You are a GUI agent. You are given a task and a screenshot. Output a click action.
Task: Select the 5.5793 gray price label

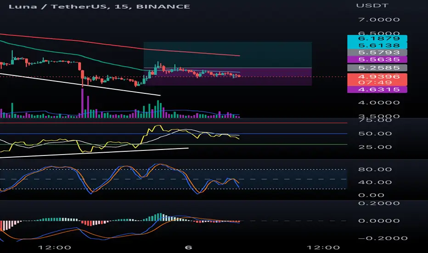(377, 52)
